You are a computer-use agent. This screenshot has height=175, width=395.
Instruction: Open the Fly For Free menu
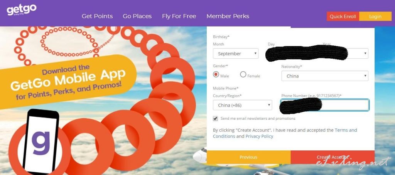[x=179, y=16]
